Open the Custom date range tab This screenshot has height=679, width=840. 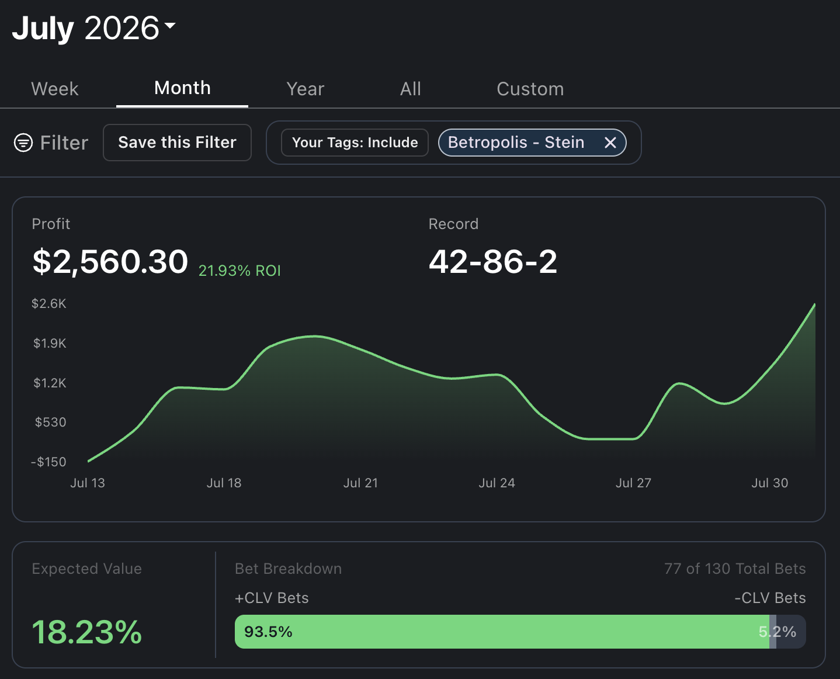pos(530,89)
